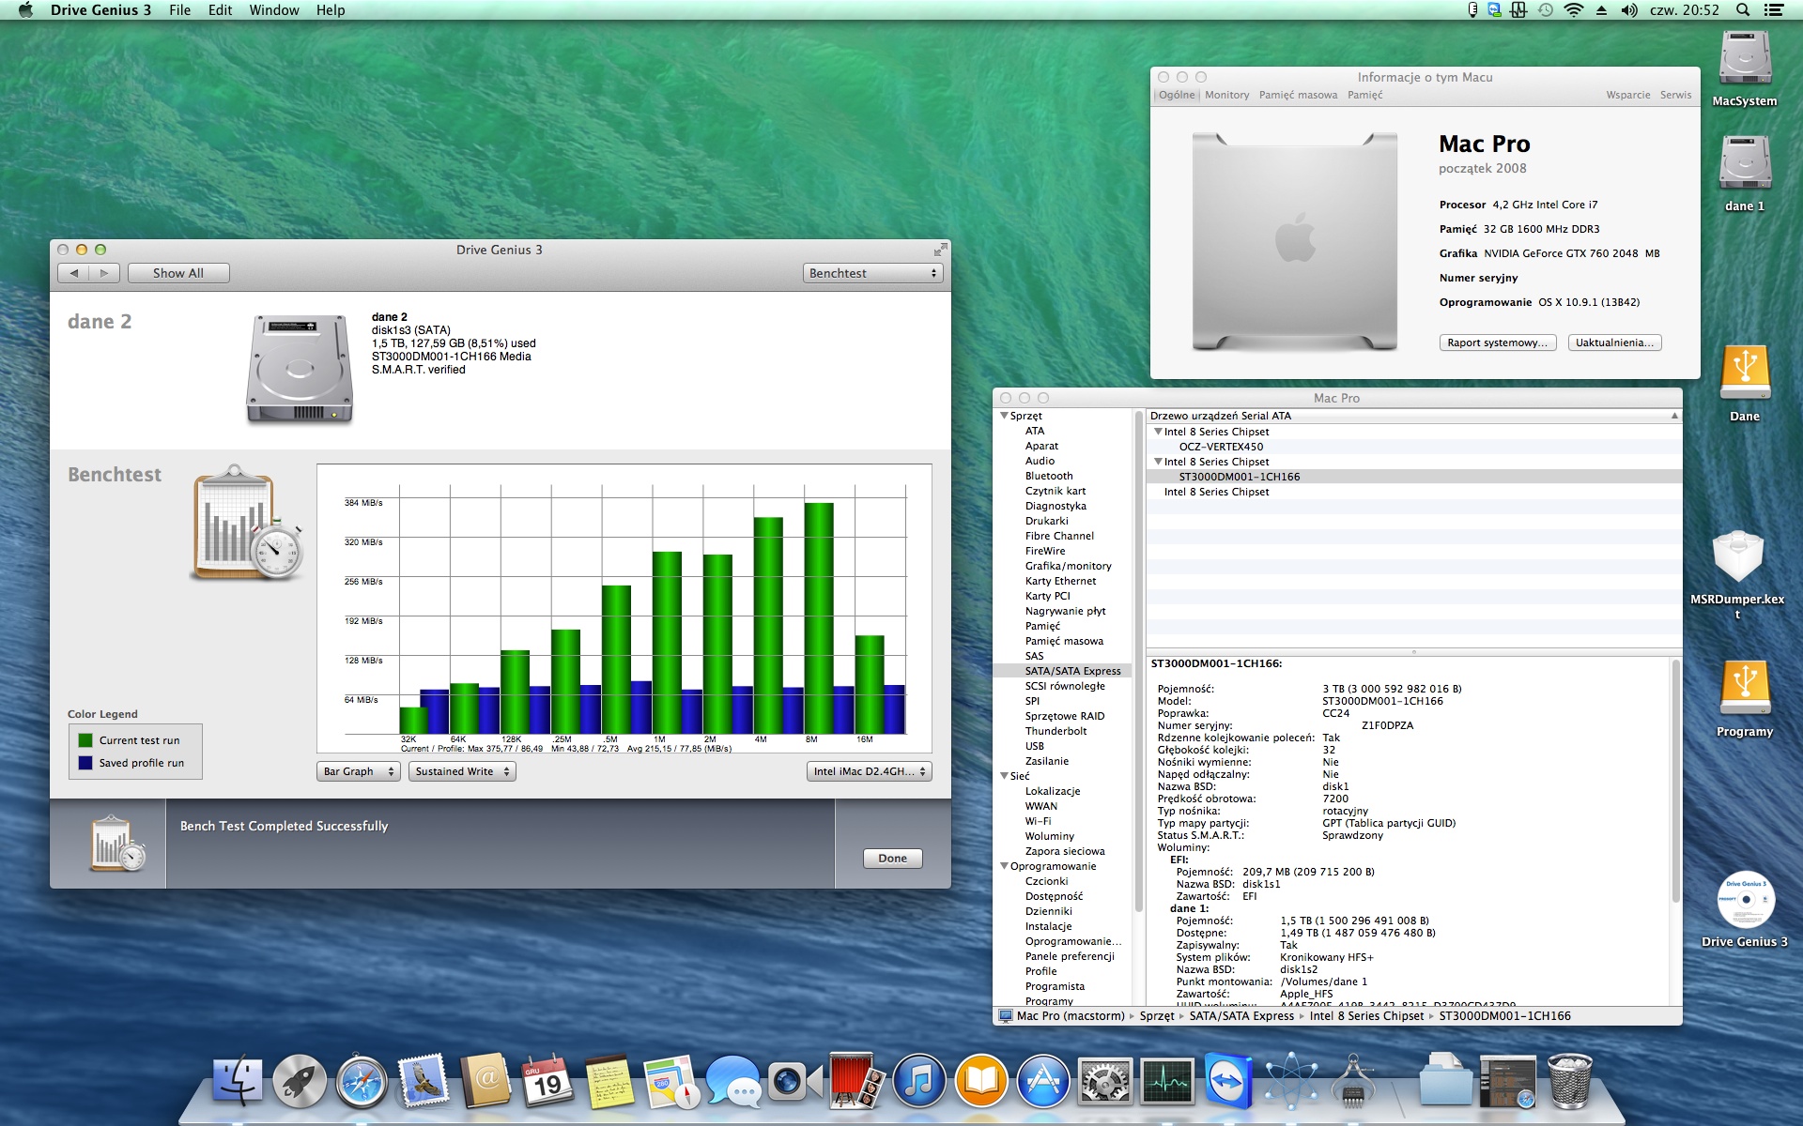
Task: Open Finder from the Dock
Action: pyautogui.click(x=238, y=1082)
